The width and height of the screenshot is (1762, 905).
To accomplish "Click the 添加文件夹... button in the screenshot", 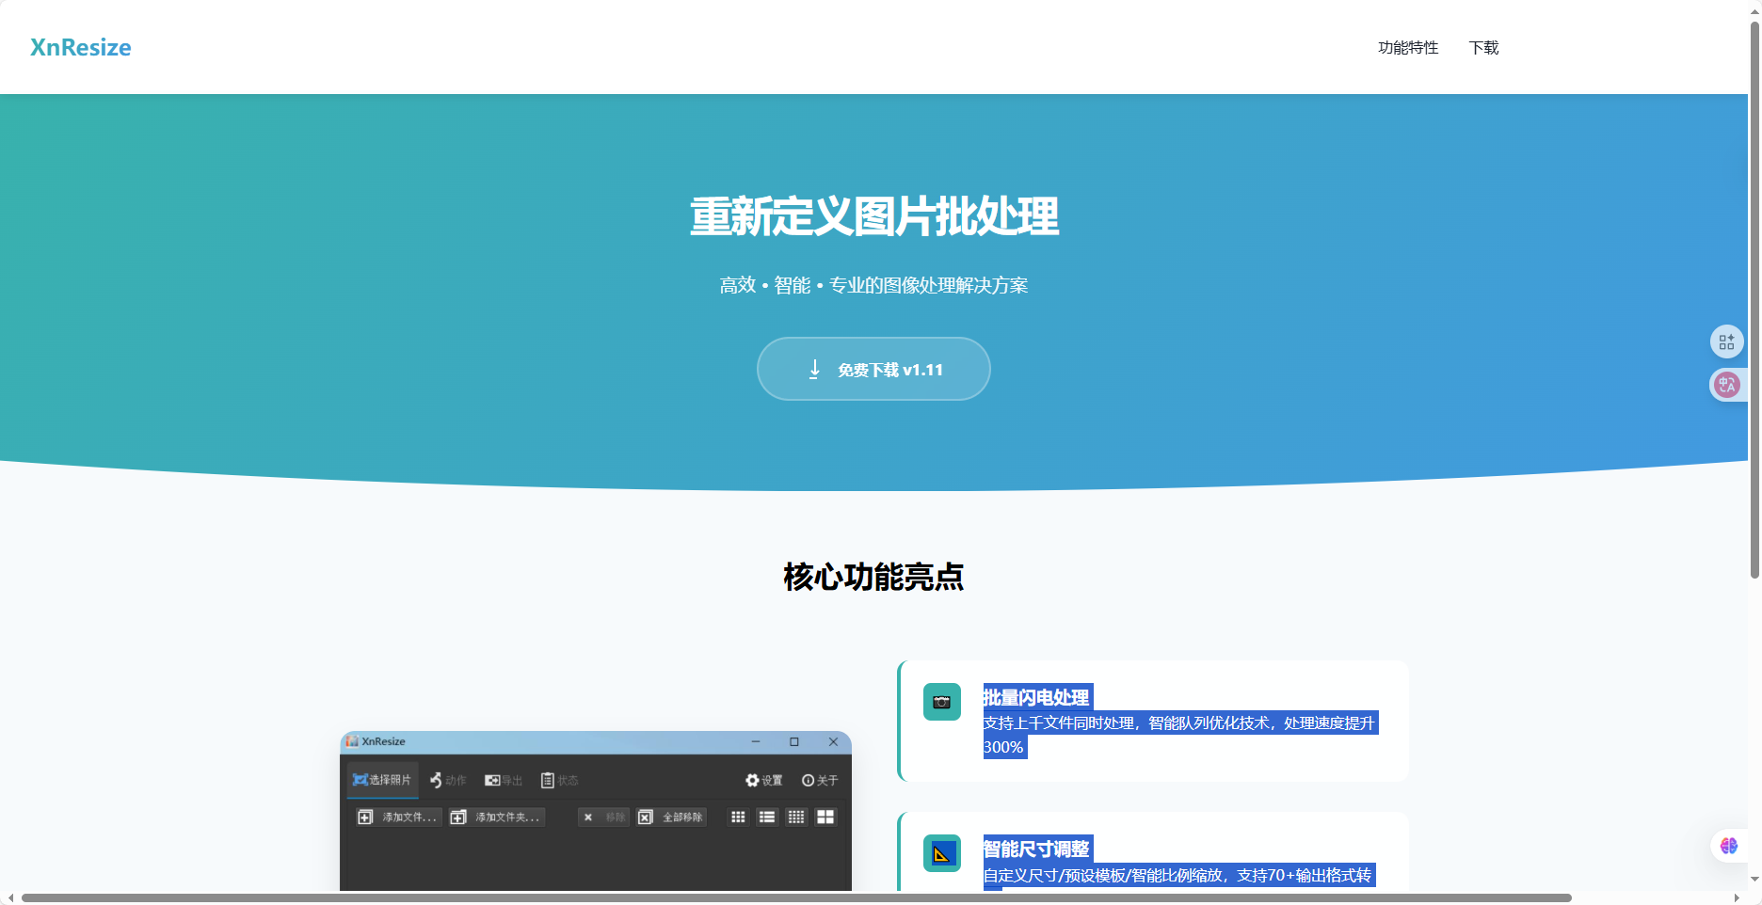I will (x=496, y=817).
